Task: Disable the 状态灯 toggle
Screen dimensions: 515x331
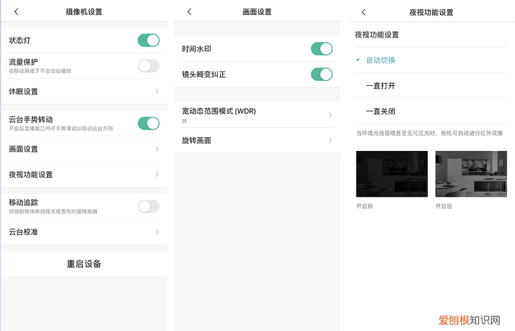Action: pyautogui.click(x=148, y=41)
